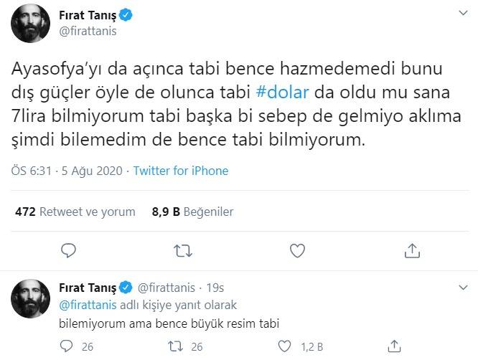View the 472 Retweet ve yorum list
The height and width of the screenshot is (360, 478).
75,212
